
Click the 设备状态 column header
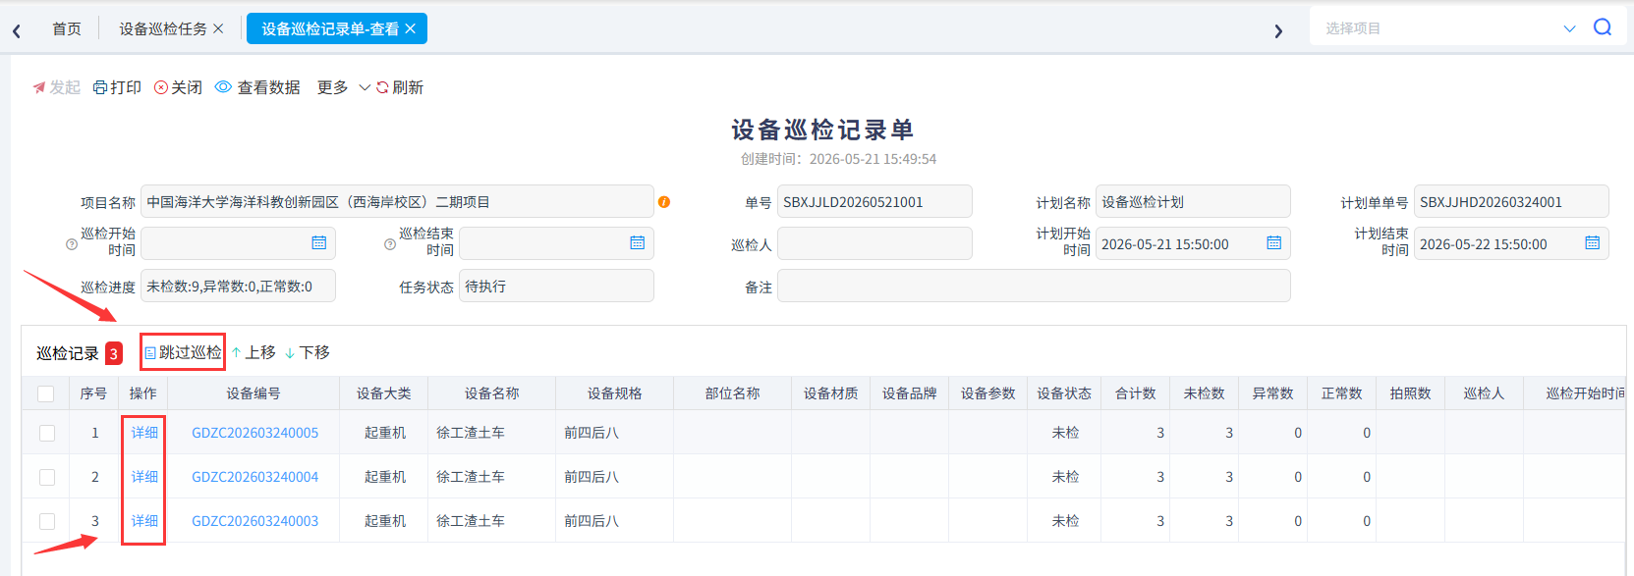click(x=1064, y=393)
